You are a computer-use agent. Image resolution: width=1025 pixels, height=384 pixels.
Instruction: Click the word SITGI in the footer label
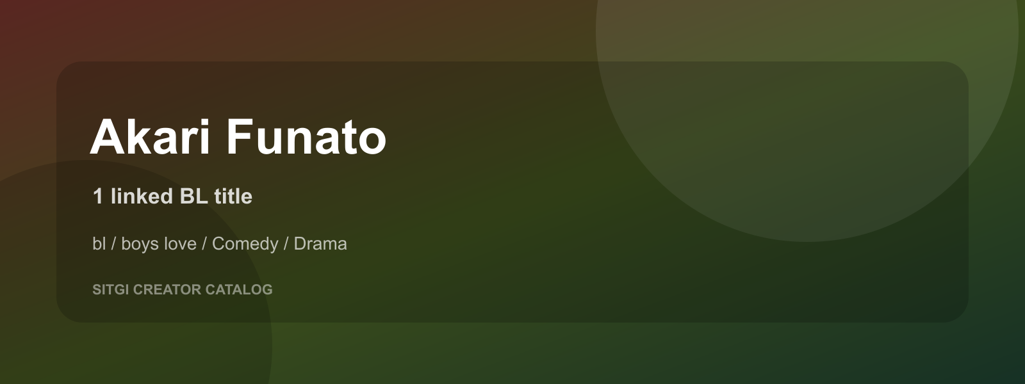pyautogui.click(x=111, y=289)
